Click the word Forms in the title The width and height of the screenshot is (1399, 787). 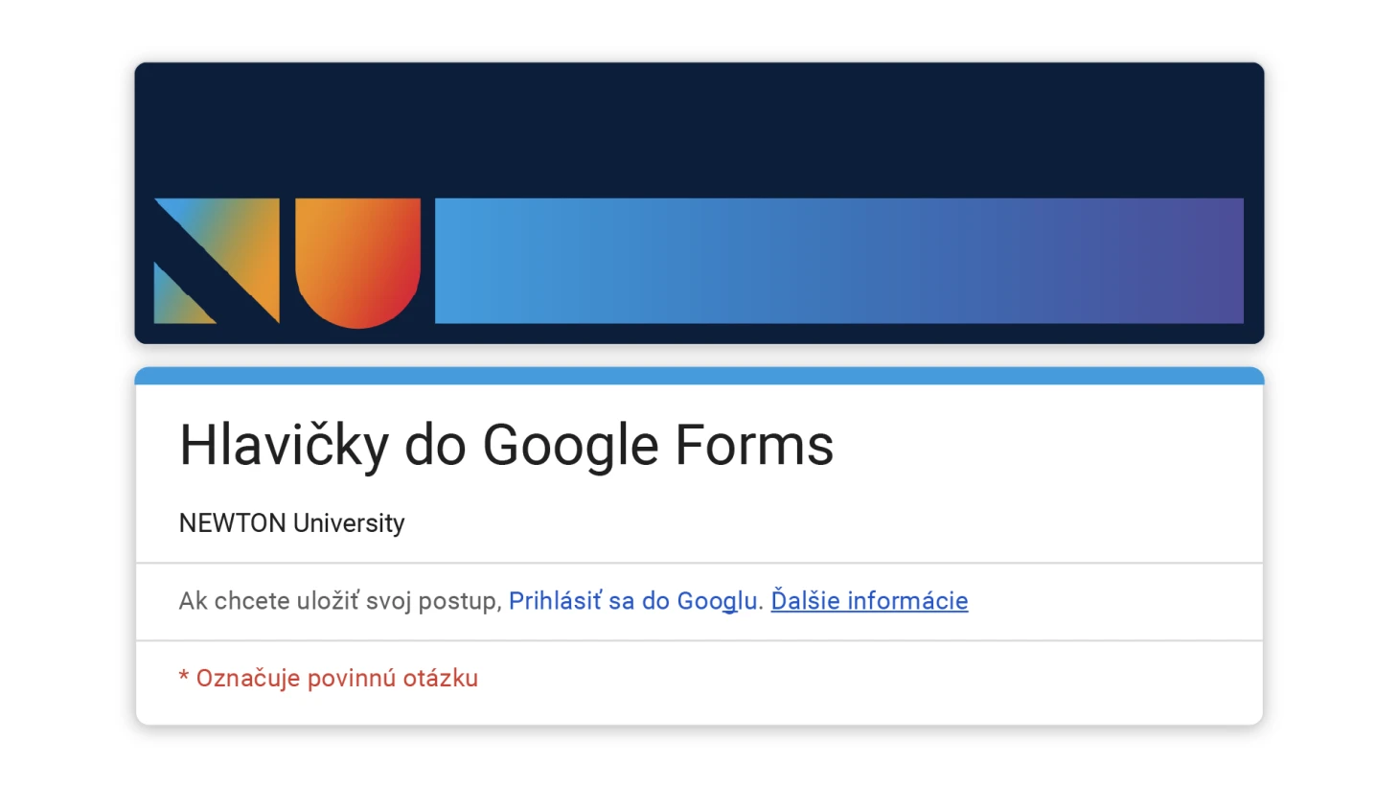point(755,446)
